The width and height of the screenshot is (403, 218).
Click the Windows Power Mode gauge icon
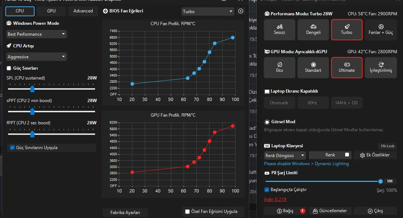tap(9, 23)
